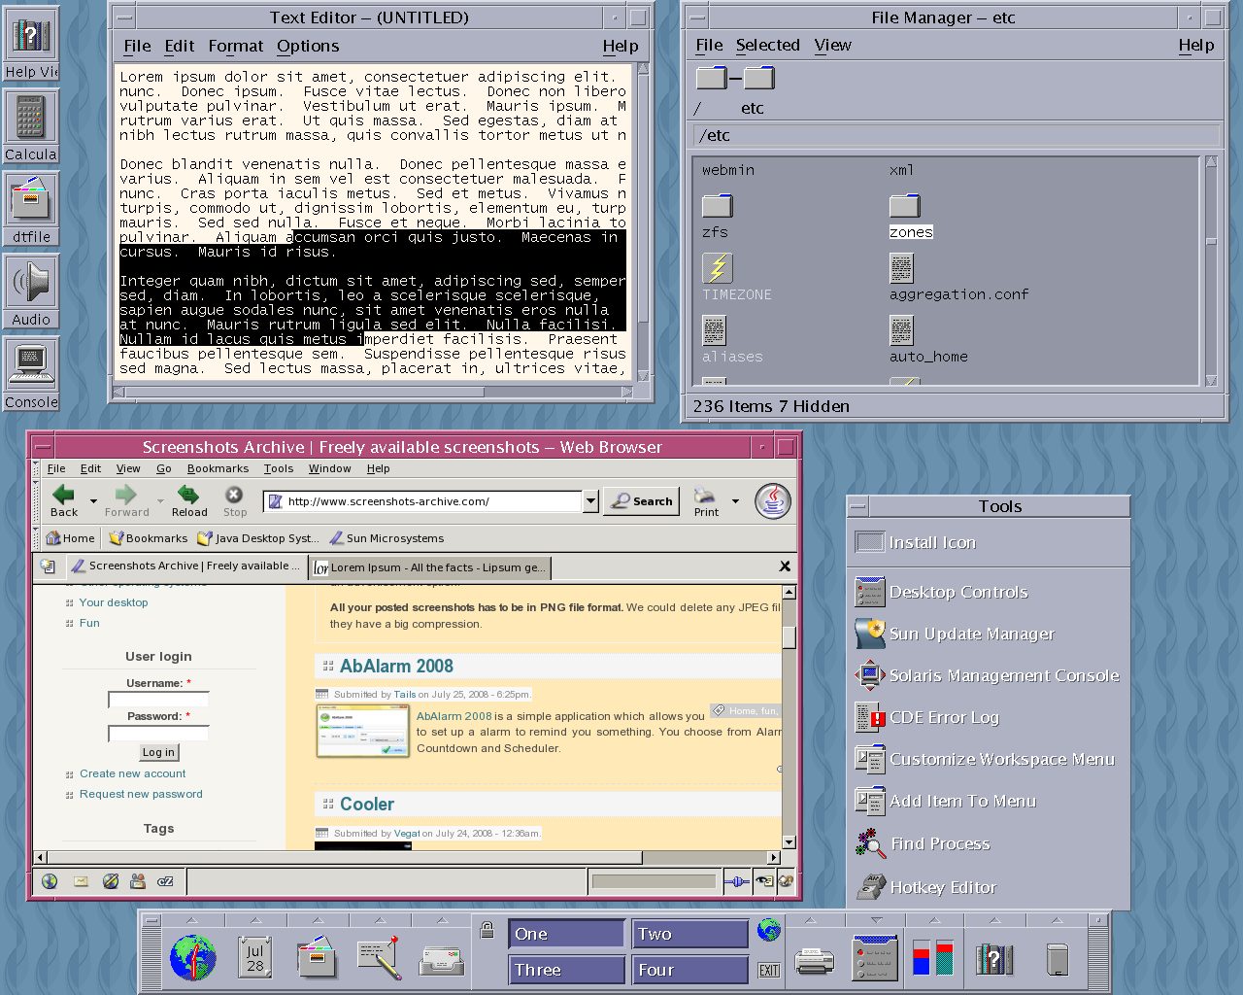
Task: Open the Format menu in Text Editor
Action: pyautogui.click(x=236, y=46)
